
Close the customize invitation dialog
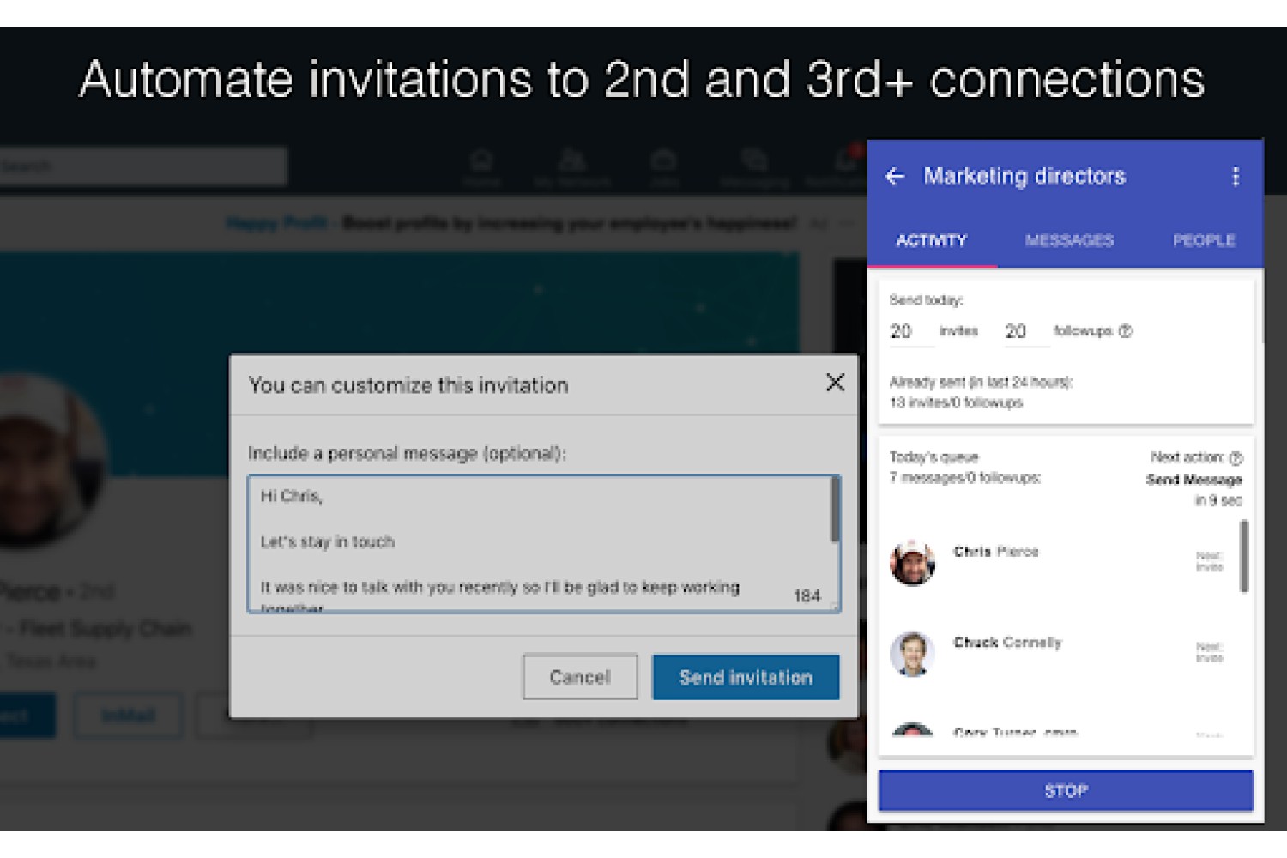[x=835, y=383]
